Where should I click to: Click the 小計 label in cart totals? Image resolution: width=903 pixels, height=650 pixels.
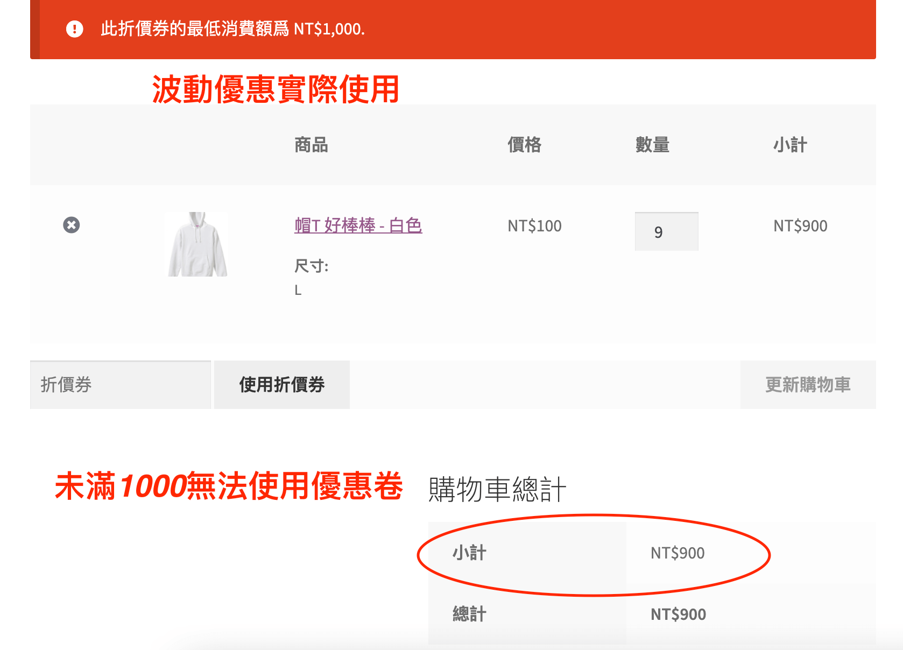pyautogui.click(x=469, y=553)
